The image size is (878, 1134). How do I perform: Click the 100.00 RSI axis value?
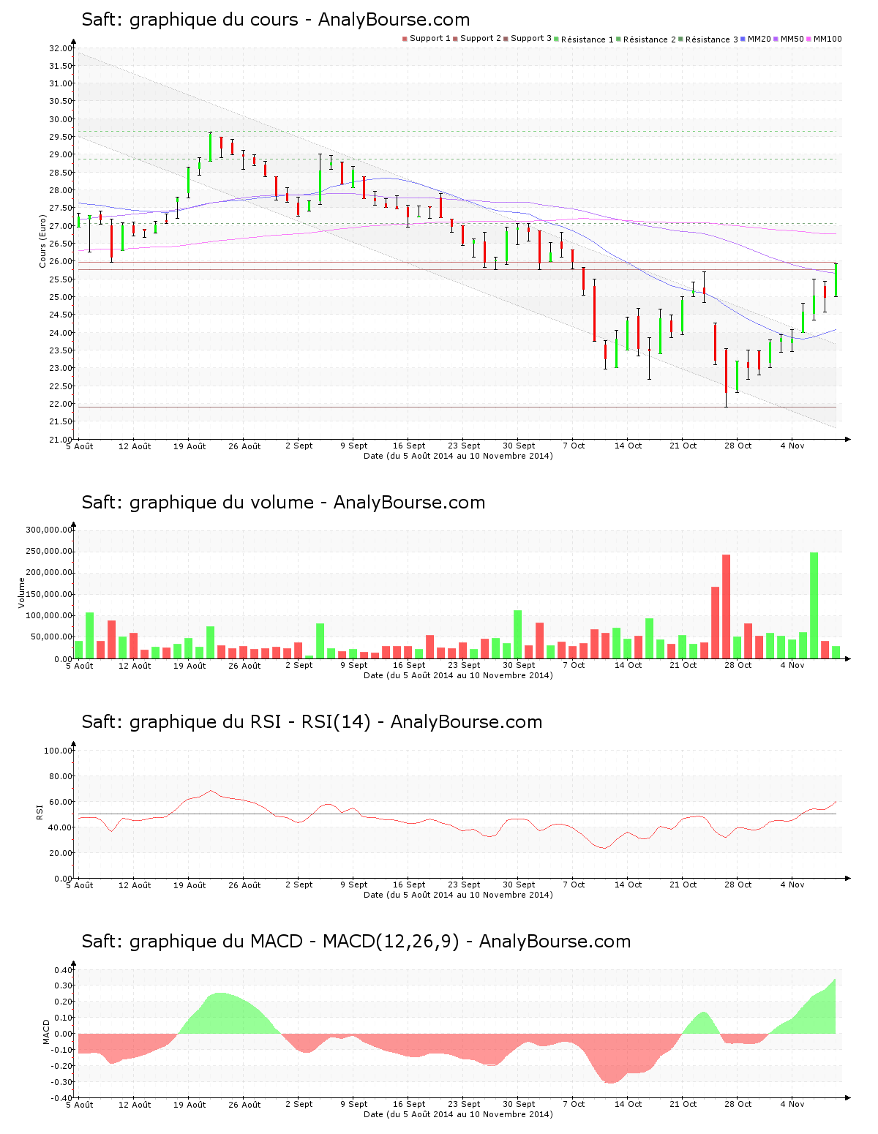tap(59, 751)
